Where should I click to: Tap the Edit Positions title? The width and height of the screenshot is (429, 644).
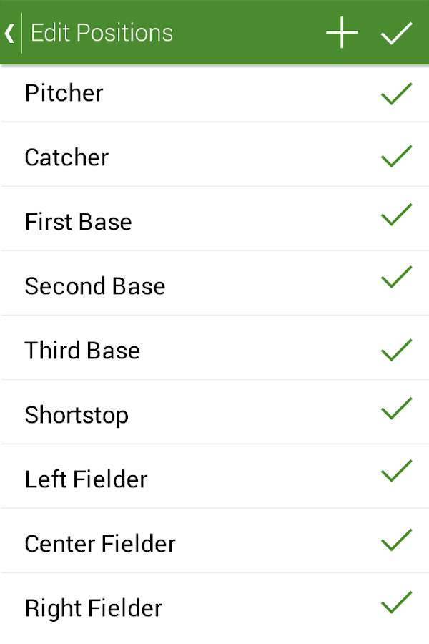coord(102,33)
